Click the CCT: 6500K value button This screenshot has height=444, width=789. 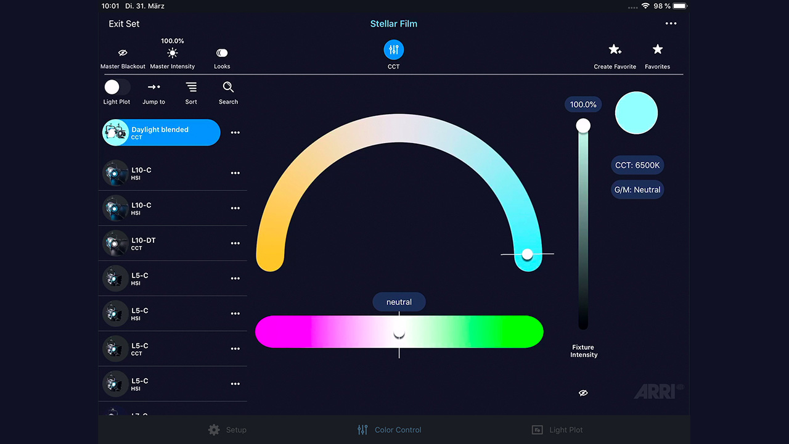(637, 165)
